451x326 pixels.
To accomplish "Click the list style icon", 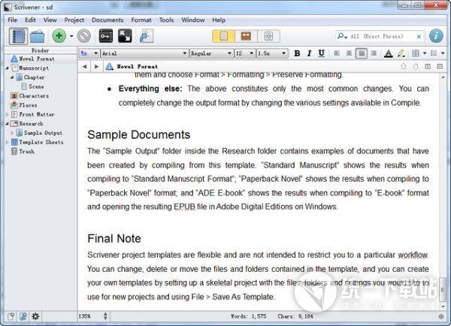I will pyautogui.click(x=434, y=53).
